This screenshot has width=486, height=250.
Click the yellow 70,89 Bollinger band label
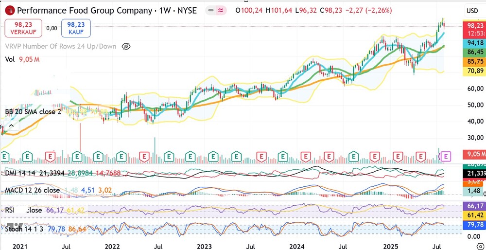474,71
